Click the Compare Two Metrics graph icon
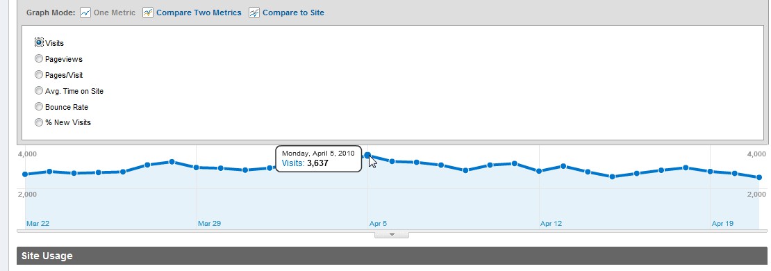Screen dimensions: 771x271 [x=148, y=13]
